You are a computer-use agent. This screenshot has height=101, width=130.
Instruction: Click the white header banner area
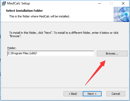(57, 14)
